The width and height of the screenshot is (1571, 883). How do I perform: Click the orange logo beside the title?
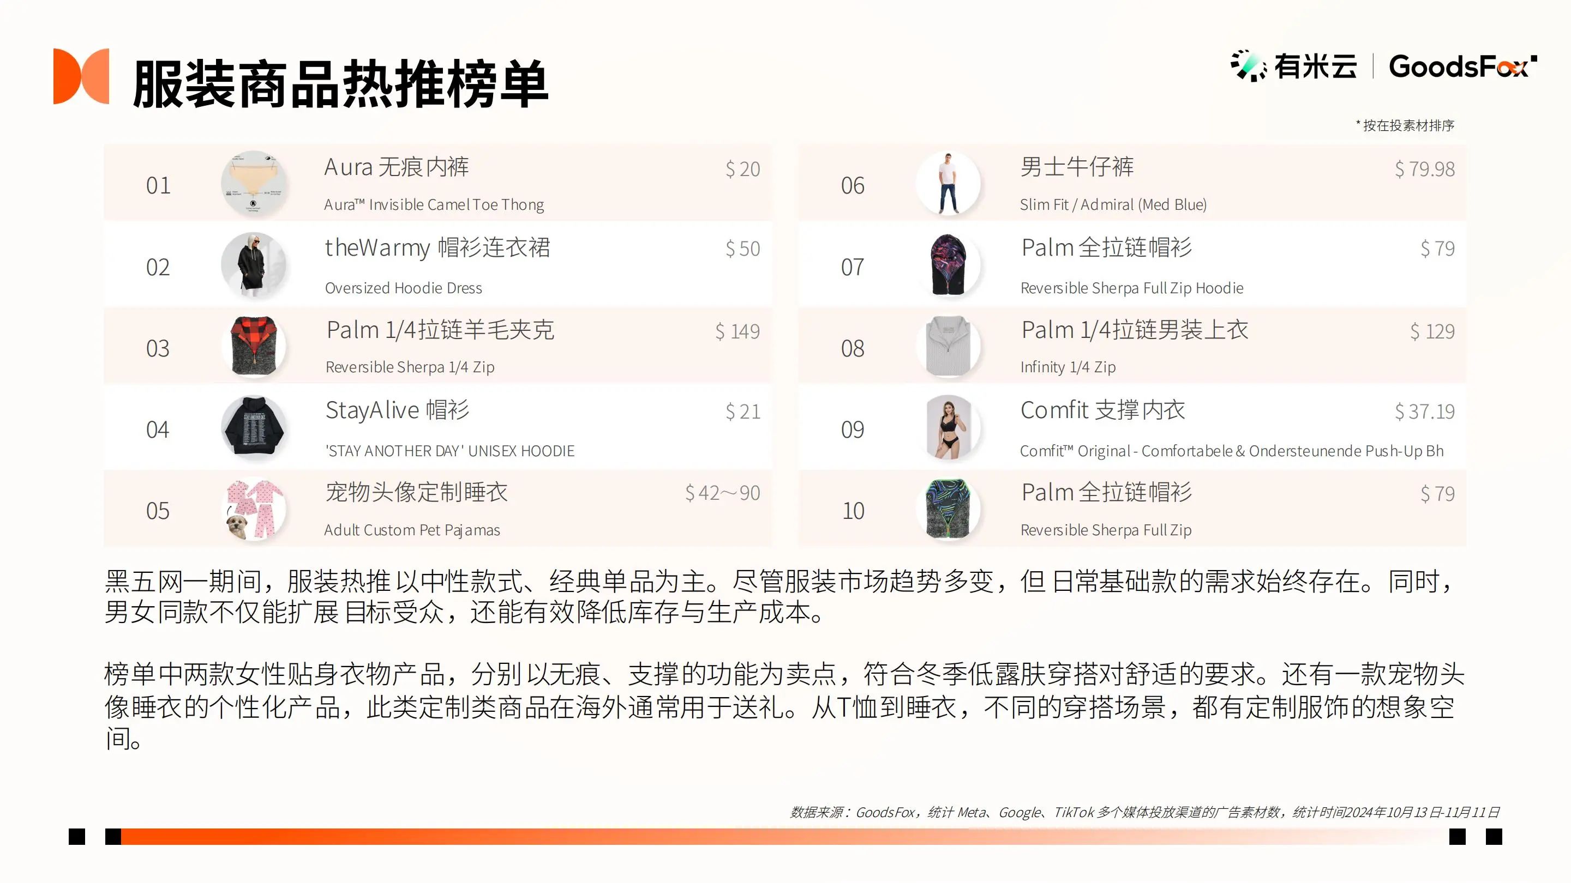tap(81, 76)
